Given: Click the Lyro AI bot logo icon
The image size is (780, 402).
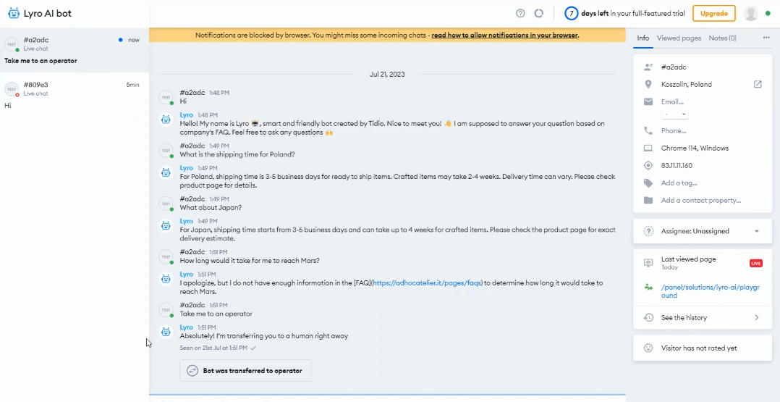Looking at the screenshot, I should pyautogui.click(x=14, y=14).
